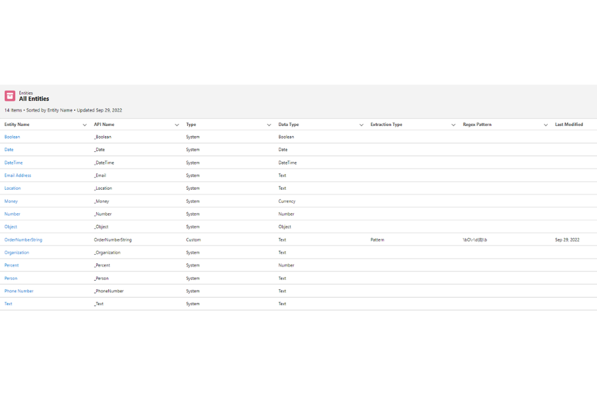
Task: Open Data Type column dropdown chevron
Action: 361,125
